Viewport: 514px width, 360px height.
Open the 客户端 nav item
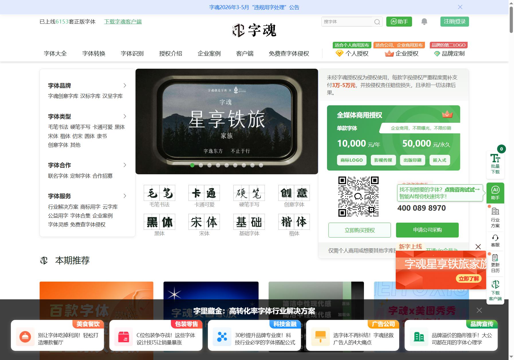tap(245, 54)
